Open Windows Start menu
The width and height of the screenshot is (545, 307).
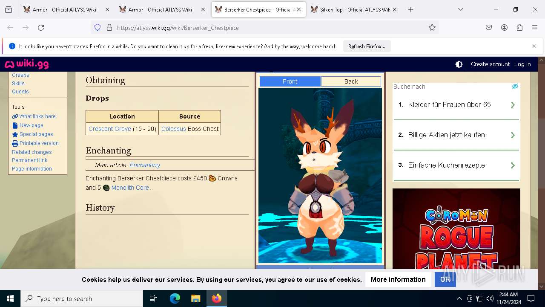click(x=10, y=298)
